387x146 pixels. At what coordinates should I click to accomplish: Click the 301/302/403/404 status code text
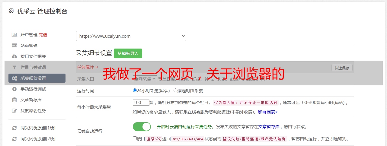tap(187, 139)
